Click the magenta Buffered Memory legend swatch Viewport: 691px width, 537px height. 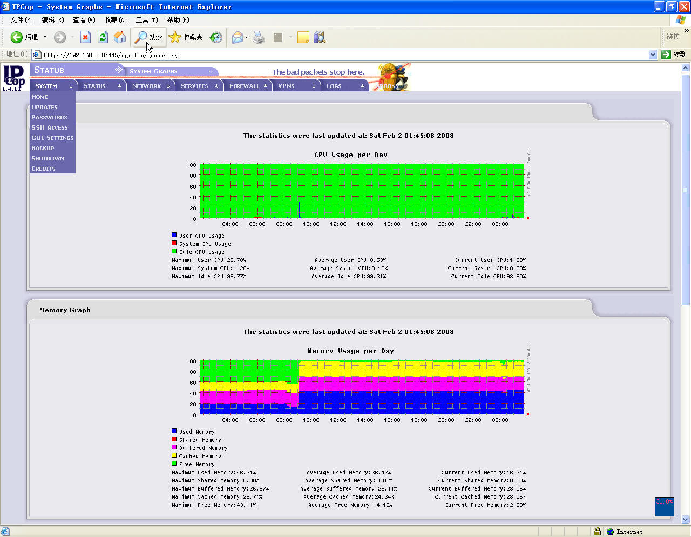174,447
